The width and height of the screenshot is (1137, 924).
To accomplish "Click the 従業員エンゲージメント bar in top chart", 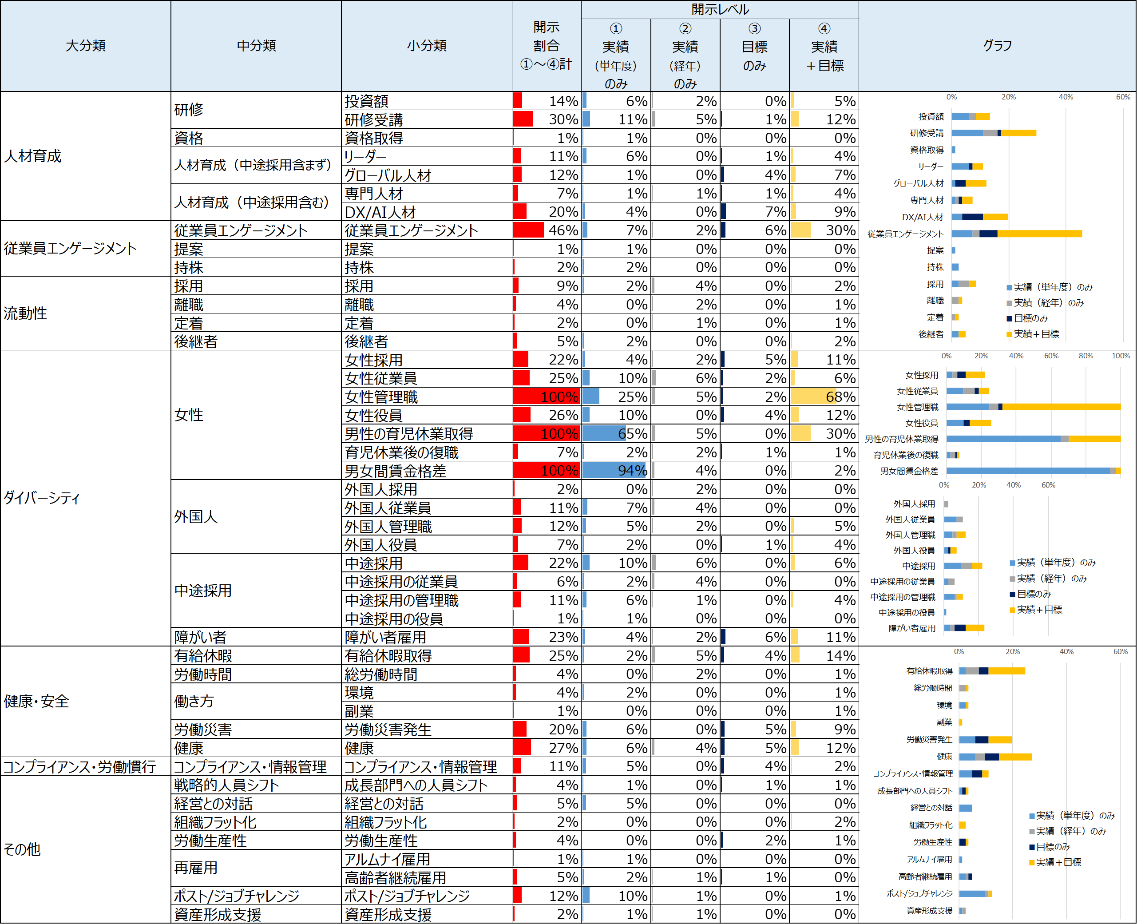I will tap(1016, 234).
